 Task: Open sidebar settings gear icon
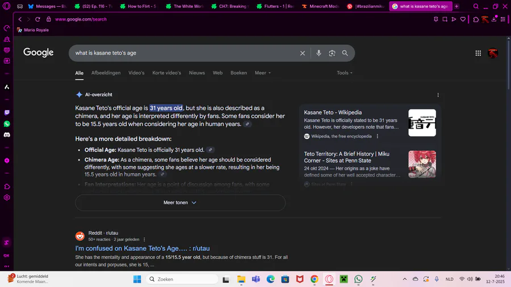pos(7,197)
